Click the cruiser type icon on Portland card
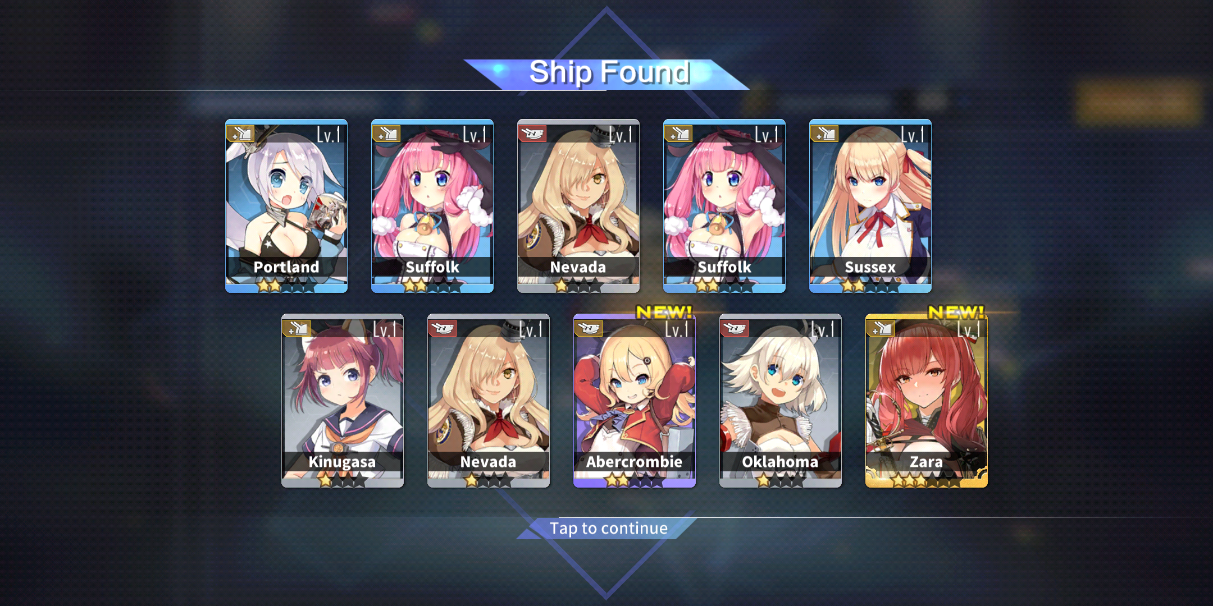The height and width of the screenshot is (606, 1213). click(x=240, y=134)
